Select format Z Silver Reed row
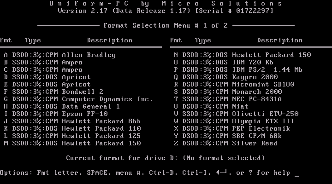The height and width of the screenshot is (184, 332). pyautogui.click(x=225, y=143)
